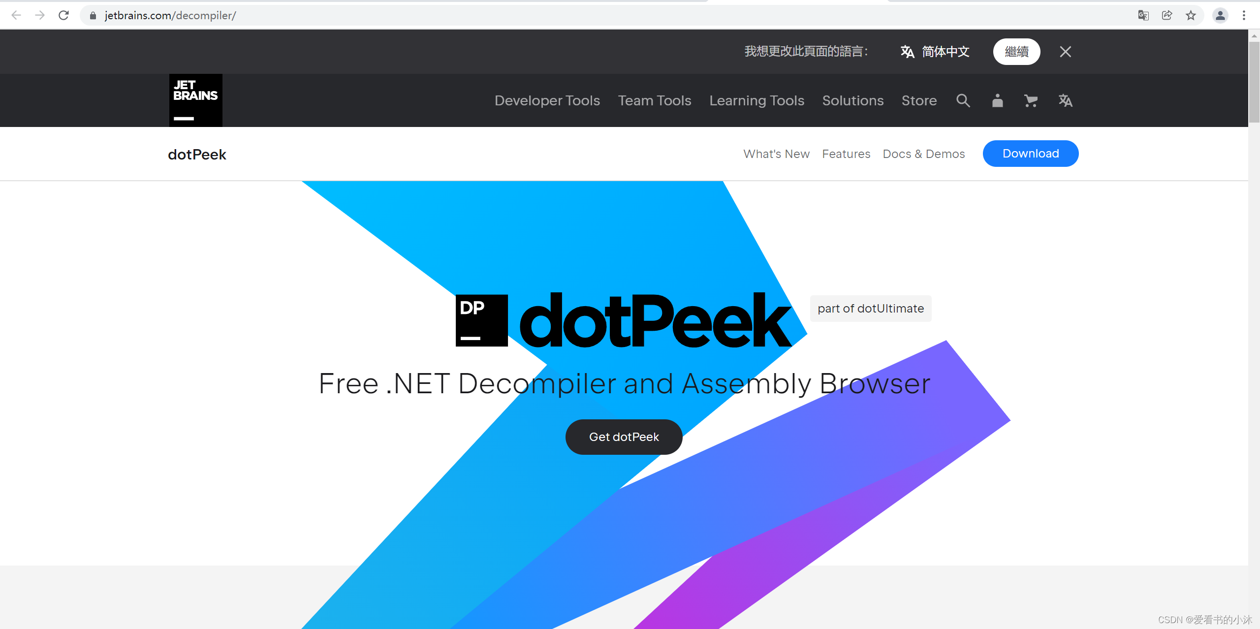Viewport: 1260px width, 629px height.
Task: Click the What's New tab
Action: [776, 154]
